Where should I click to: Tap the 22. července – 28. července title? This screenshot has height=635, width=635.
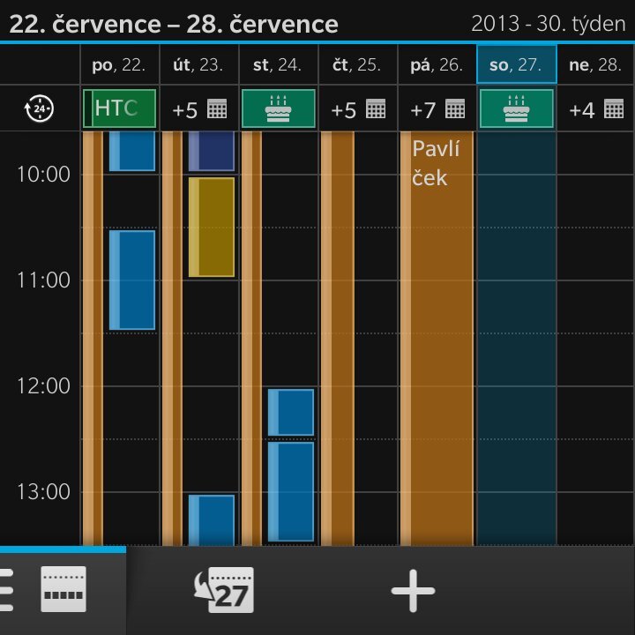click(x=174, y=23)
